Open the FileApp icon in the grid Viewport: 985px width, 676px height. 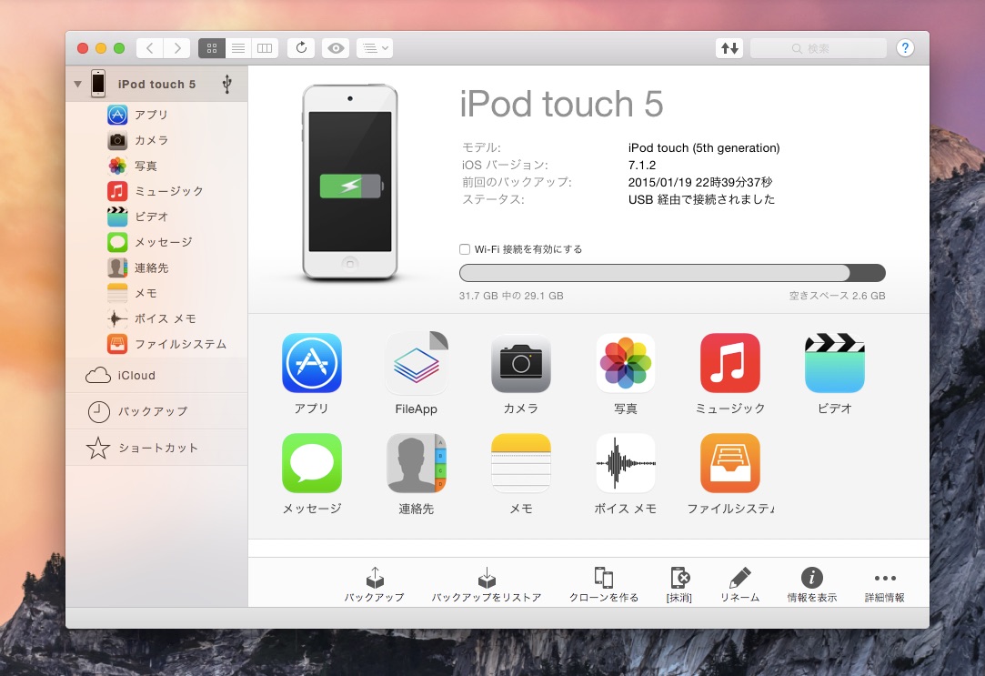[x=416, y=363]
